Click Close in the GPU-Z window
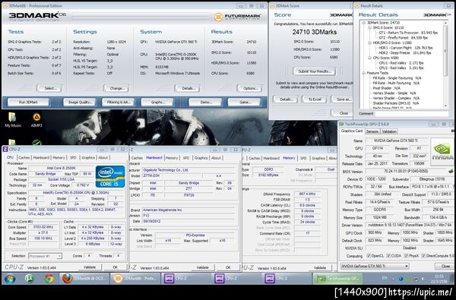Screen dimensions: 456x300 pos(445,266)
